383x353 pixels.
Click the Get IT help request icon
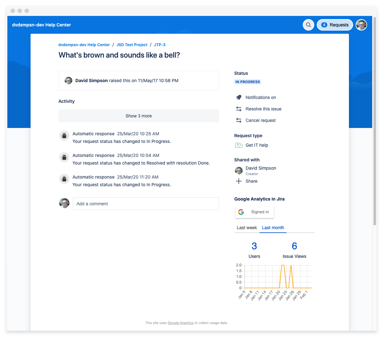coord(238,145)
